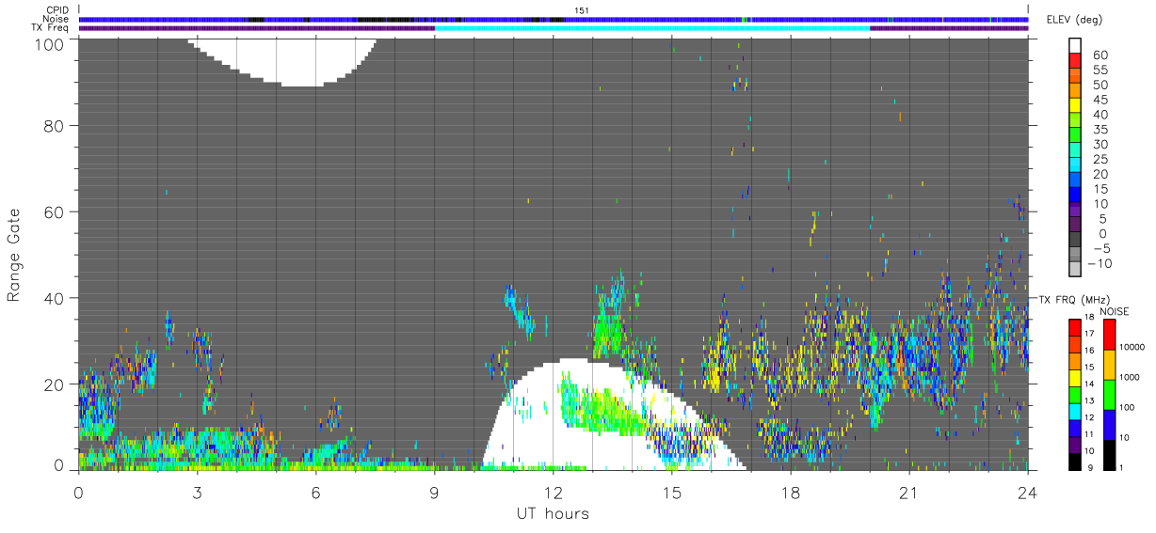This screenshot has width=1156, height=533.
Task: Choose the green 35–40 degree ELEV swatch
Action: click(x=1075, y=121)
